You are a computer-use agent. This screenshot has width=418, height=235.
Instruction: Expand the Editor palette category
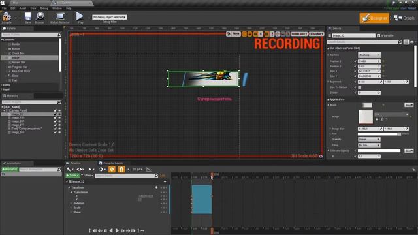[2, 85]
